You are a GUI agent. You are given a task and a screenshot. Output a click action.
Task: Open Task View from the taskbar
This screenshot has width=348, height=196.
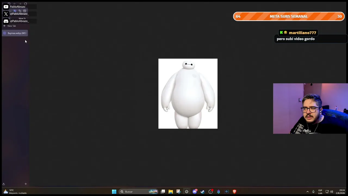coord(163,192)
